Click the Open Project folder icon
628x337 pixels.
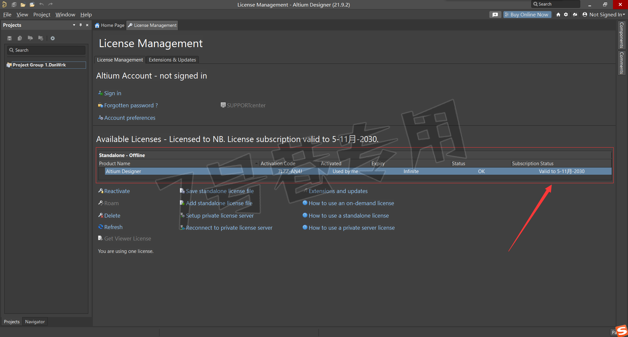tap(32, 5)
